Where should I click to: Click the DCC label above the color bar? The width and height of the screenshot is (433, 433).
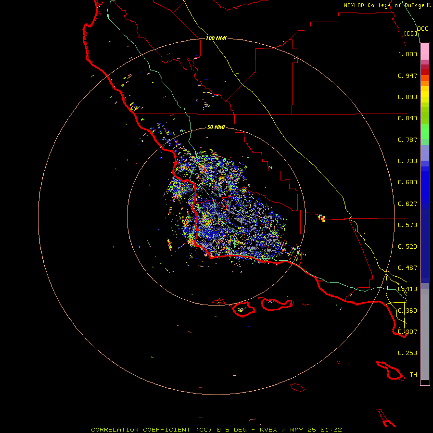[422, 29]
